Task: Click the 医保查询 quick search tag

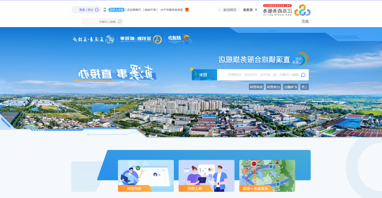Action: pos(257,87)
